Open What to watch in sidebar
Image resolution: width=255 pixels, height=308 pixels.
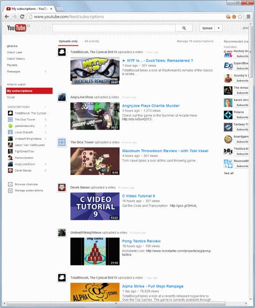point(16,84)
